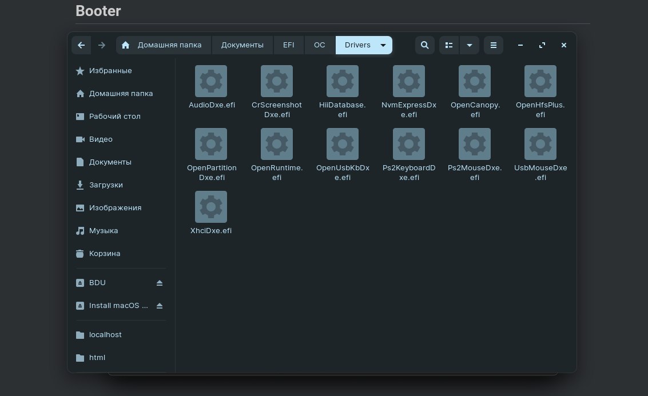The height and width of the screenshot is (396, 648).
Task: Eject the BDU drive
Action: (160, 283)
